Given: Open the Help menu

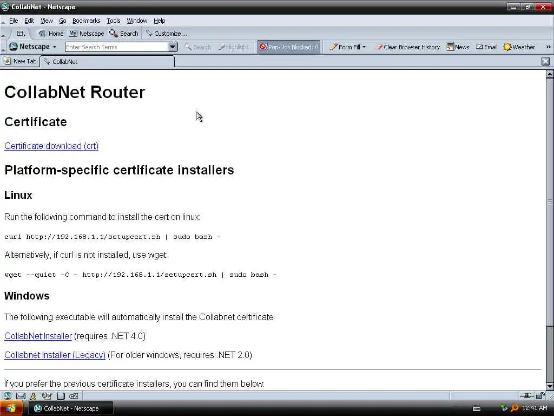Looking at the screenshot, I should pyautogui.click(x=160, y=21).
